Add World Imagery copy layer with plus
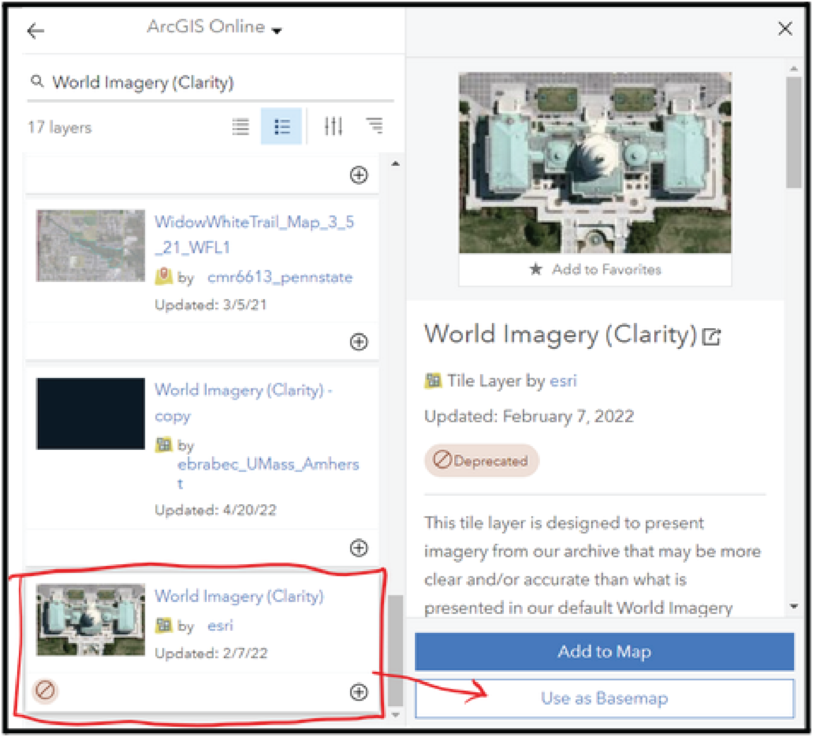Image resolution: width=815 pixels, height=737 pixels. (359, 548)
